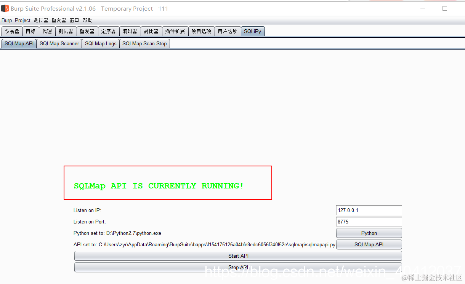
Task: Switch to the 目标 tab
Action: click(x=30, y=31)
